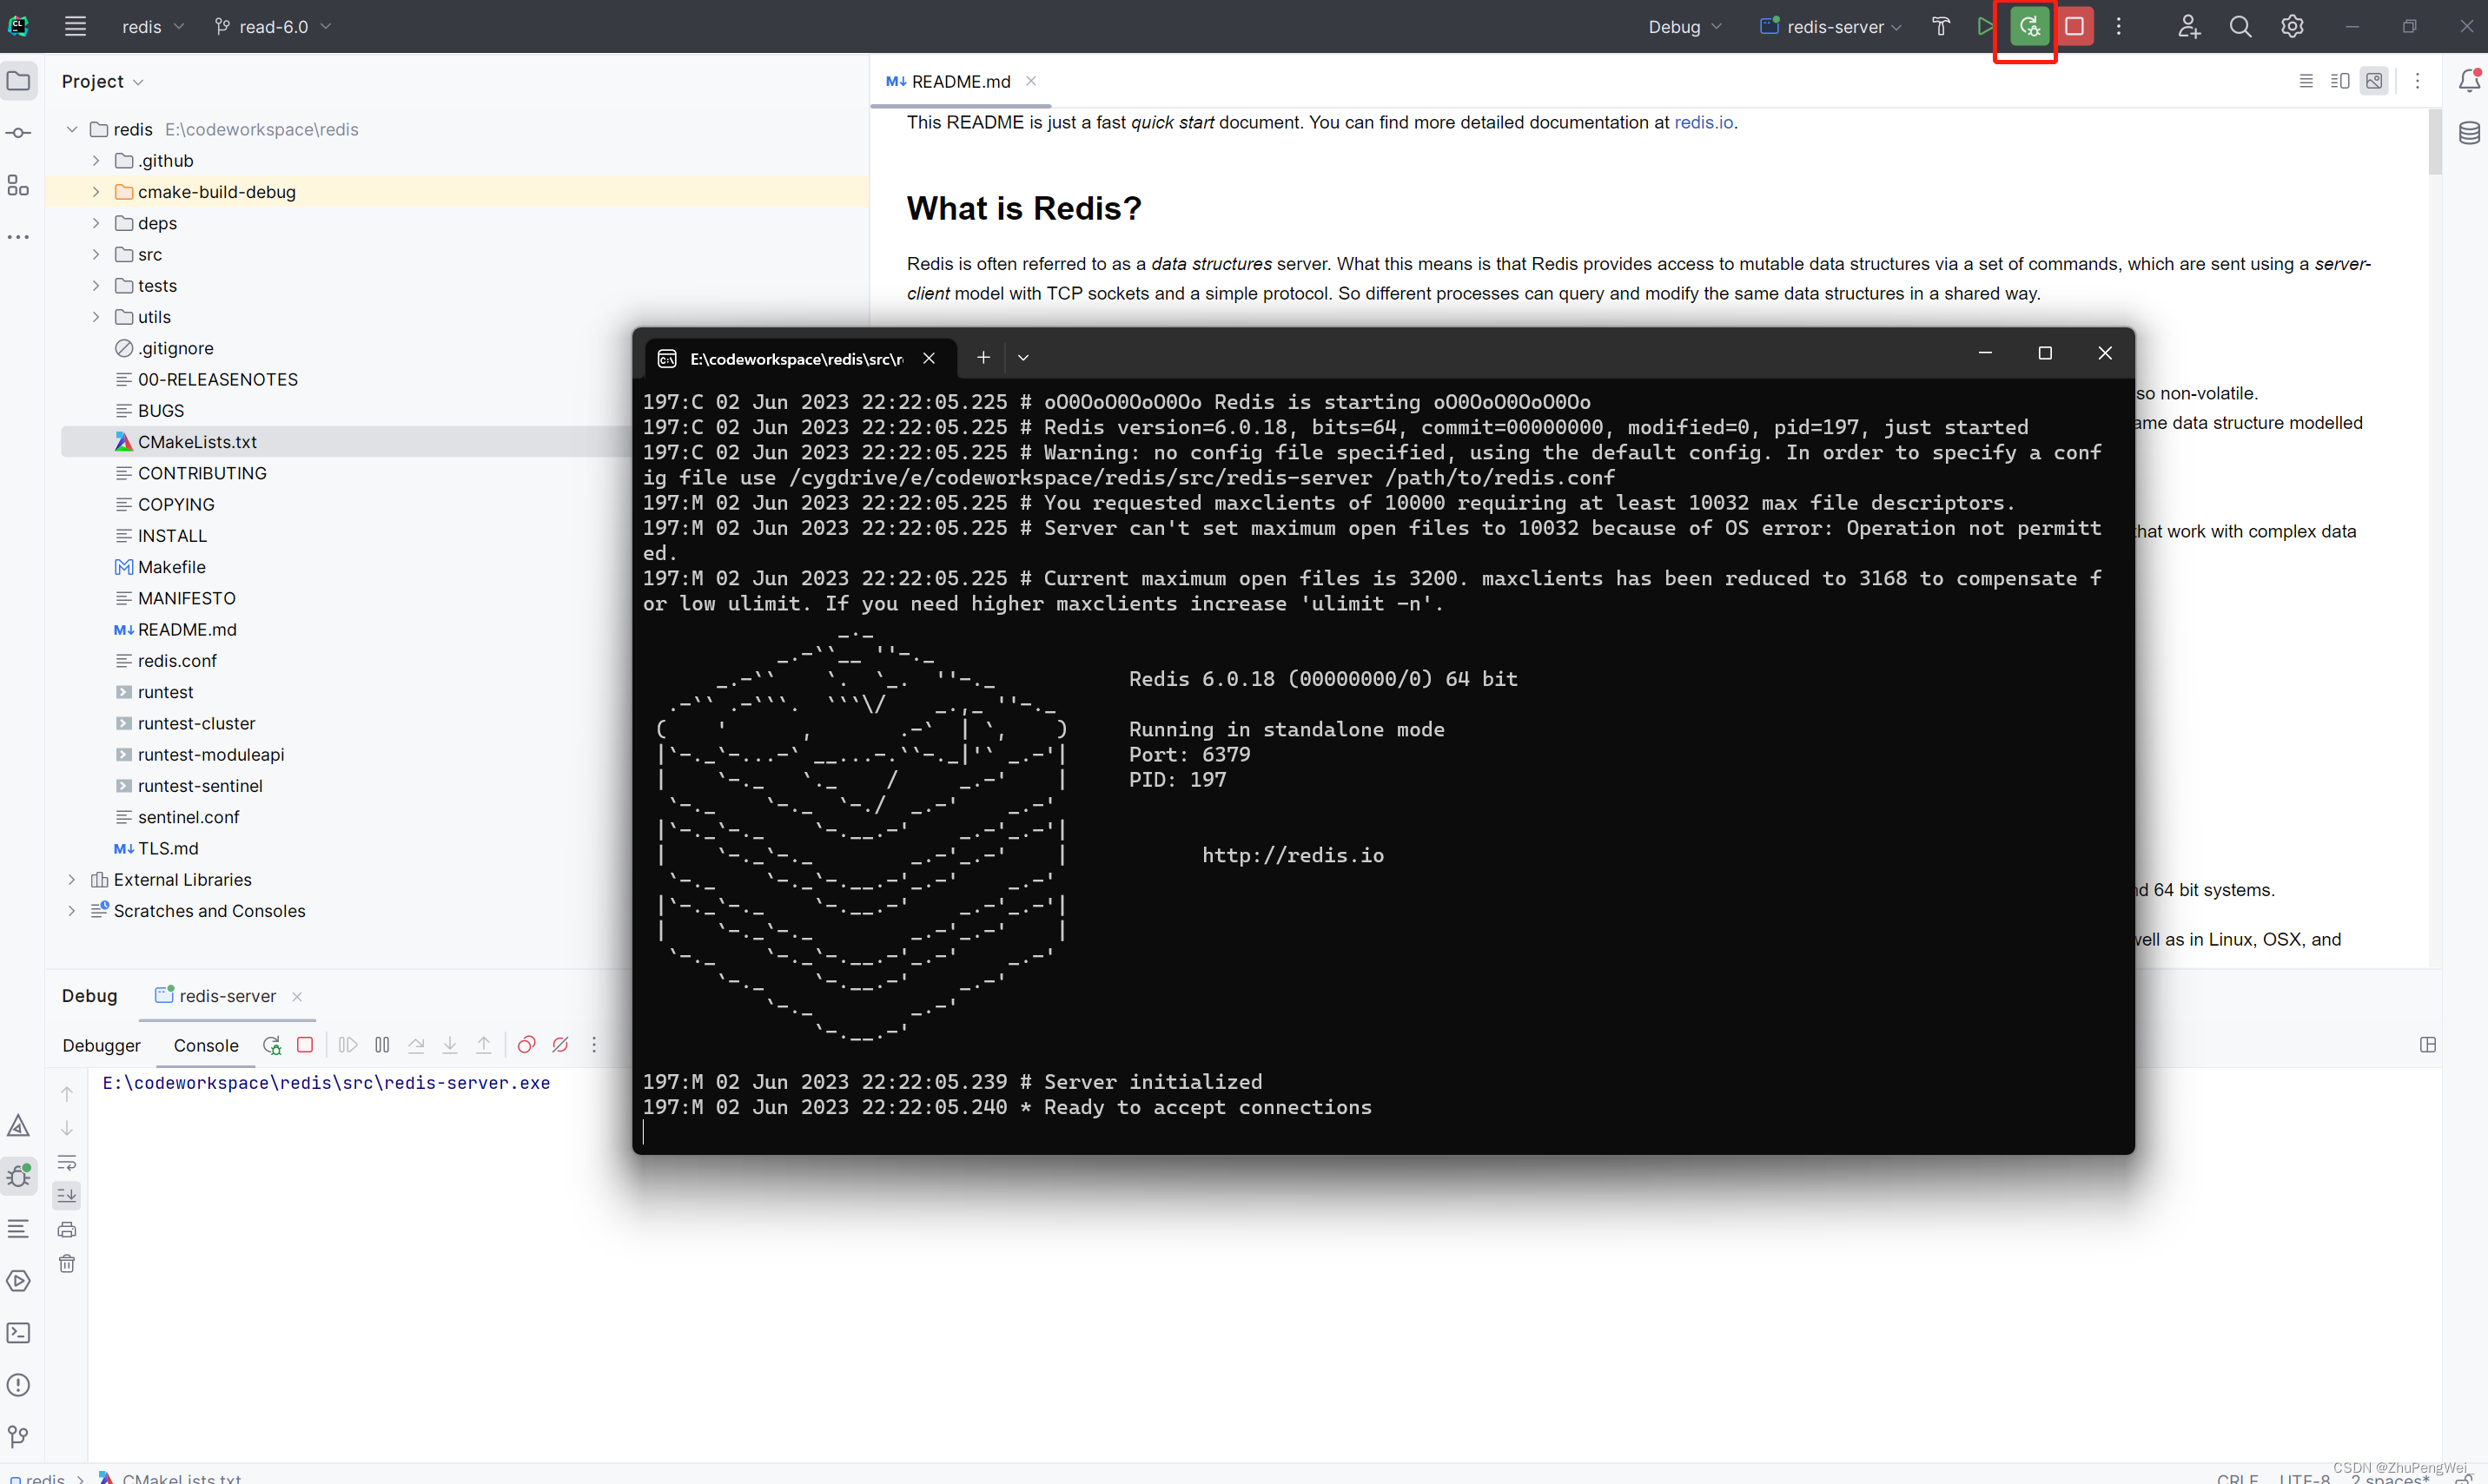
Task: Open debug toolbar more options kebab
Action: point(594,1045)
